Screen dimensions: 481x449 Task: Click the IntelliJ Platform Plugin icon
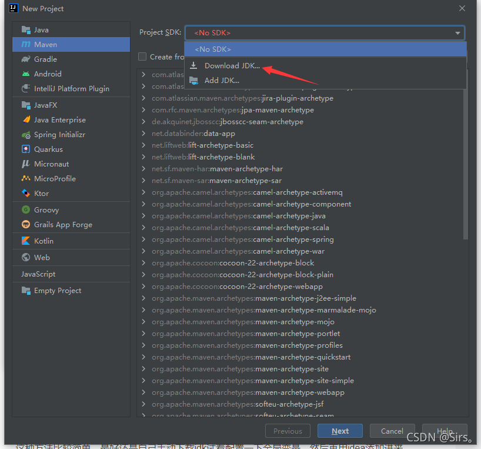26,89
